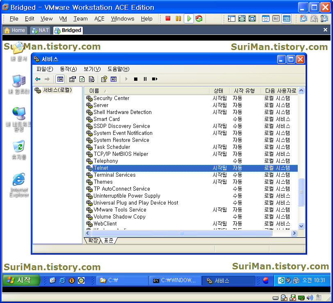The image size is (333, 303).
Task: Click the Stop Service square icon
Action: (x=136, y=79)
